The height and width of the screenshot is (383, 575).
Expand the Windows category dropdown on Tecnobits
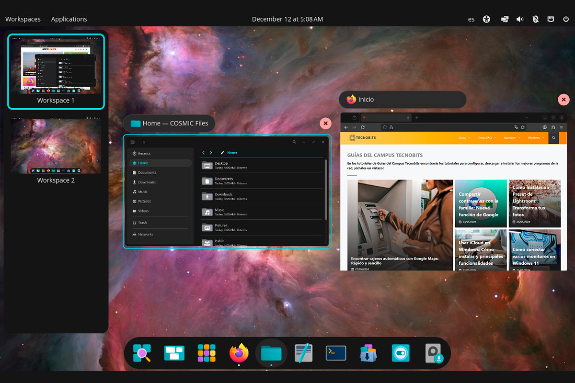pos(536,137)
